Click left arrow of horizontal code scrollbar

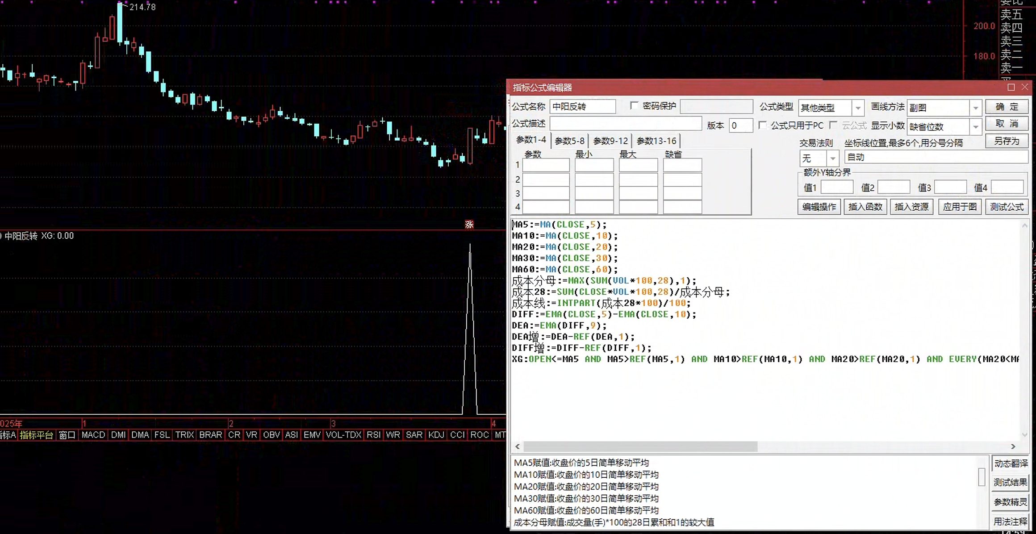518,446
